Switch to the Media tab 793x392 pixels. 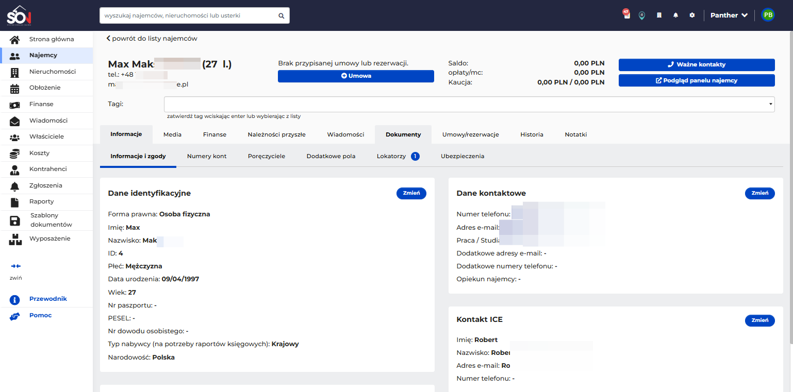(x=172, y=134)
